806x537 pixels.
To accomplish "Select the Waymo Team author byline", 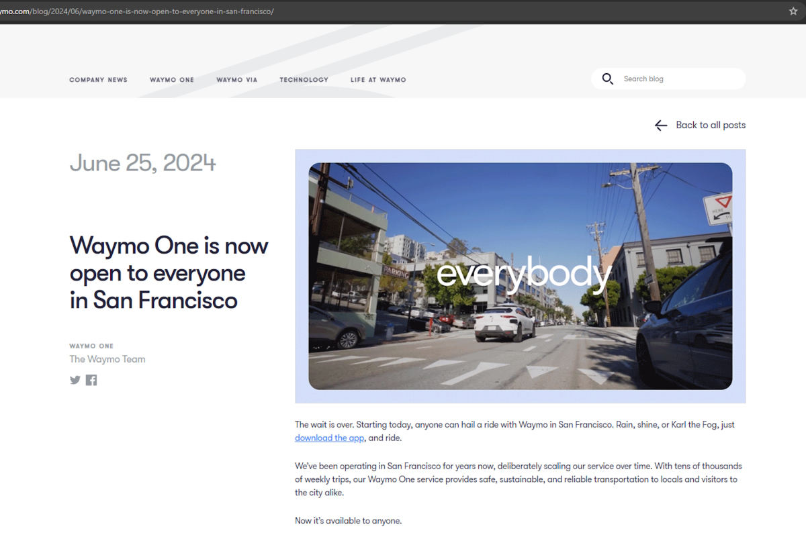I will (x=107, y=358).
